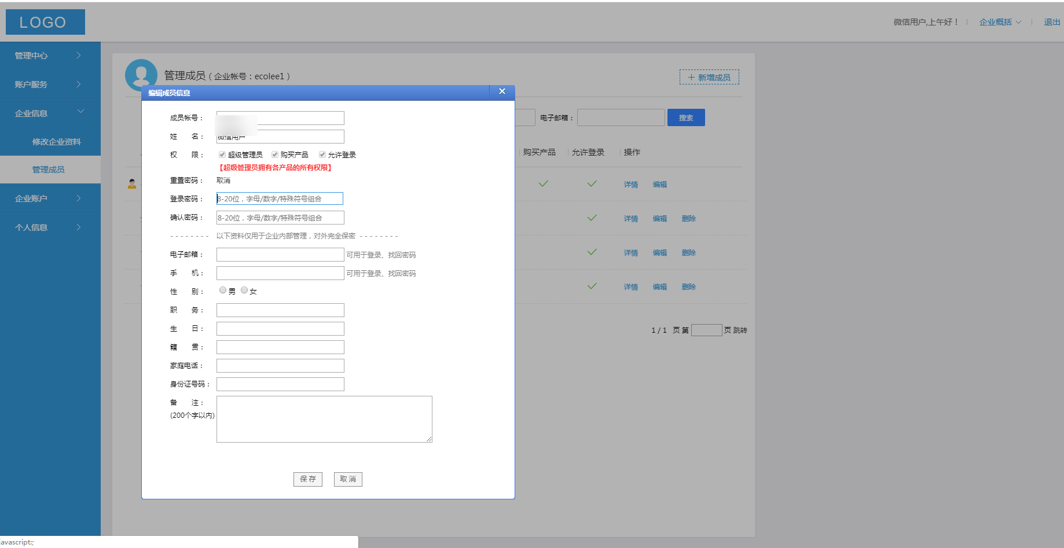Click the 保存 button

pos(307,479)
